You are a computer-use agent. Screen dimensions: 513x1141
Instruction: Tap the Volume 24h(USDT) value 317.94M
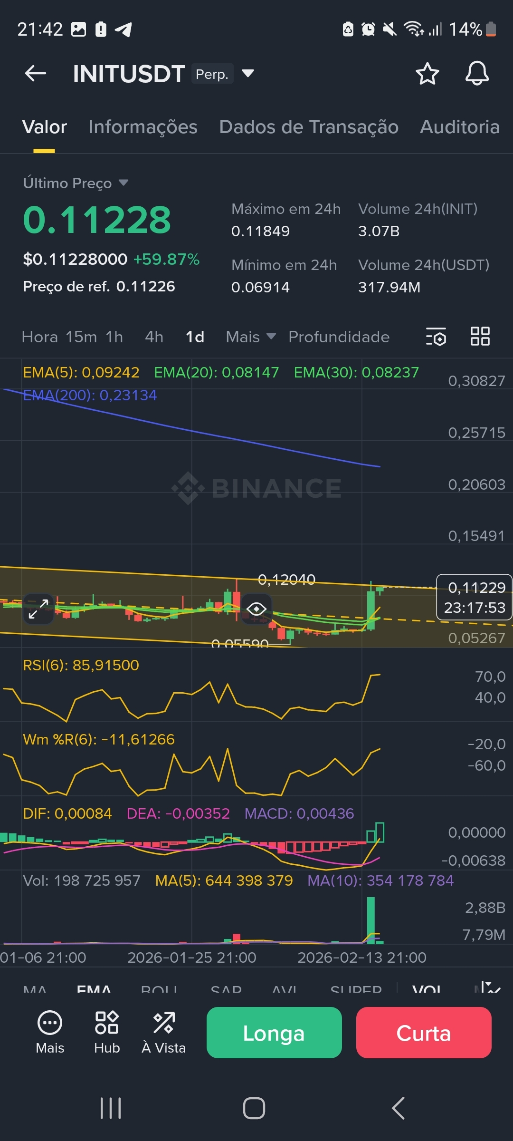tap(389, 287)
